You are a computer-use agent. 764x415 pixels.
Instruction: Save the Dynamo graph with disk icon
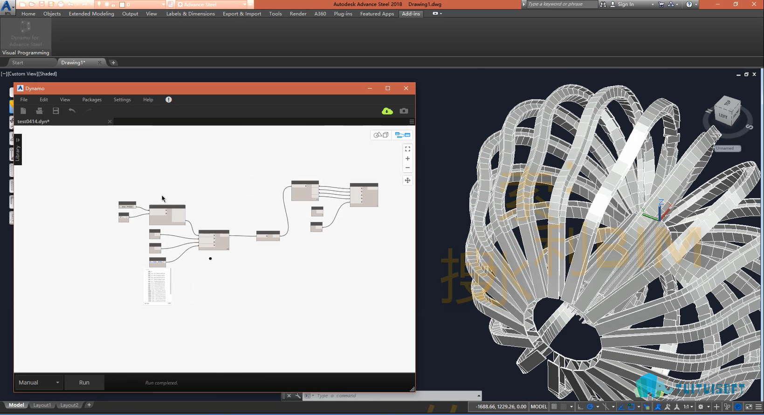click(x=55, y=111)
